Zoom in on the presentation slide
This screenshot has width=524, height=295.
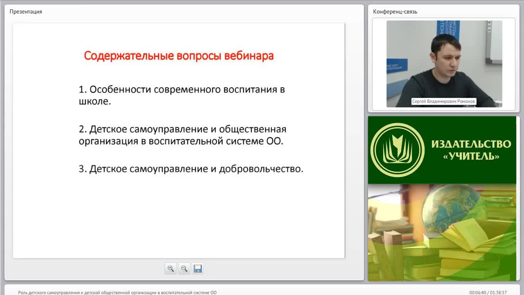(x=170, y=269)
